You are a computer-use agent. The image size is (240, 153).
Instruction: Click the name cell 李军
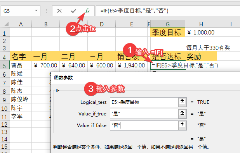click(x=21, y=117)
